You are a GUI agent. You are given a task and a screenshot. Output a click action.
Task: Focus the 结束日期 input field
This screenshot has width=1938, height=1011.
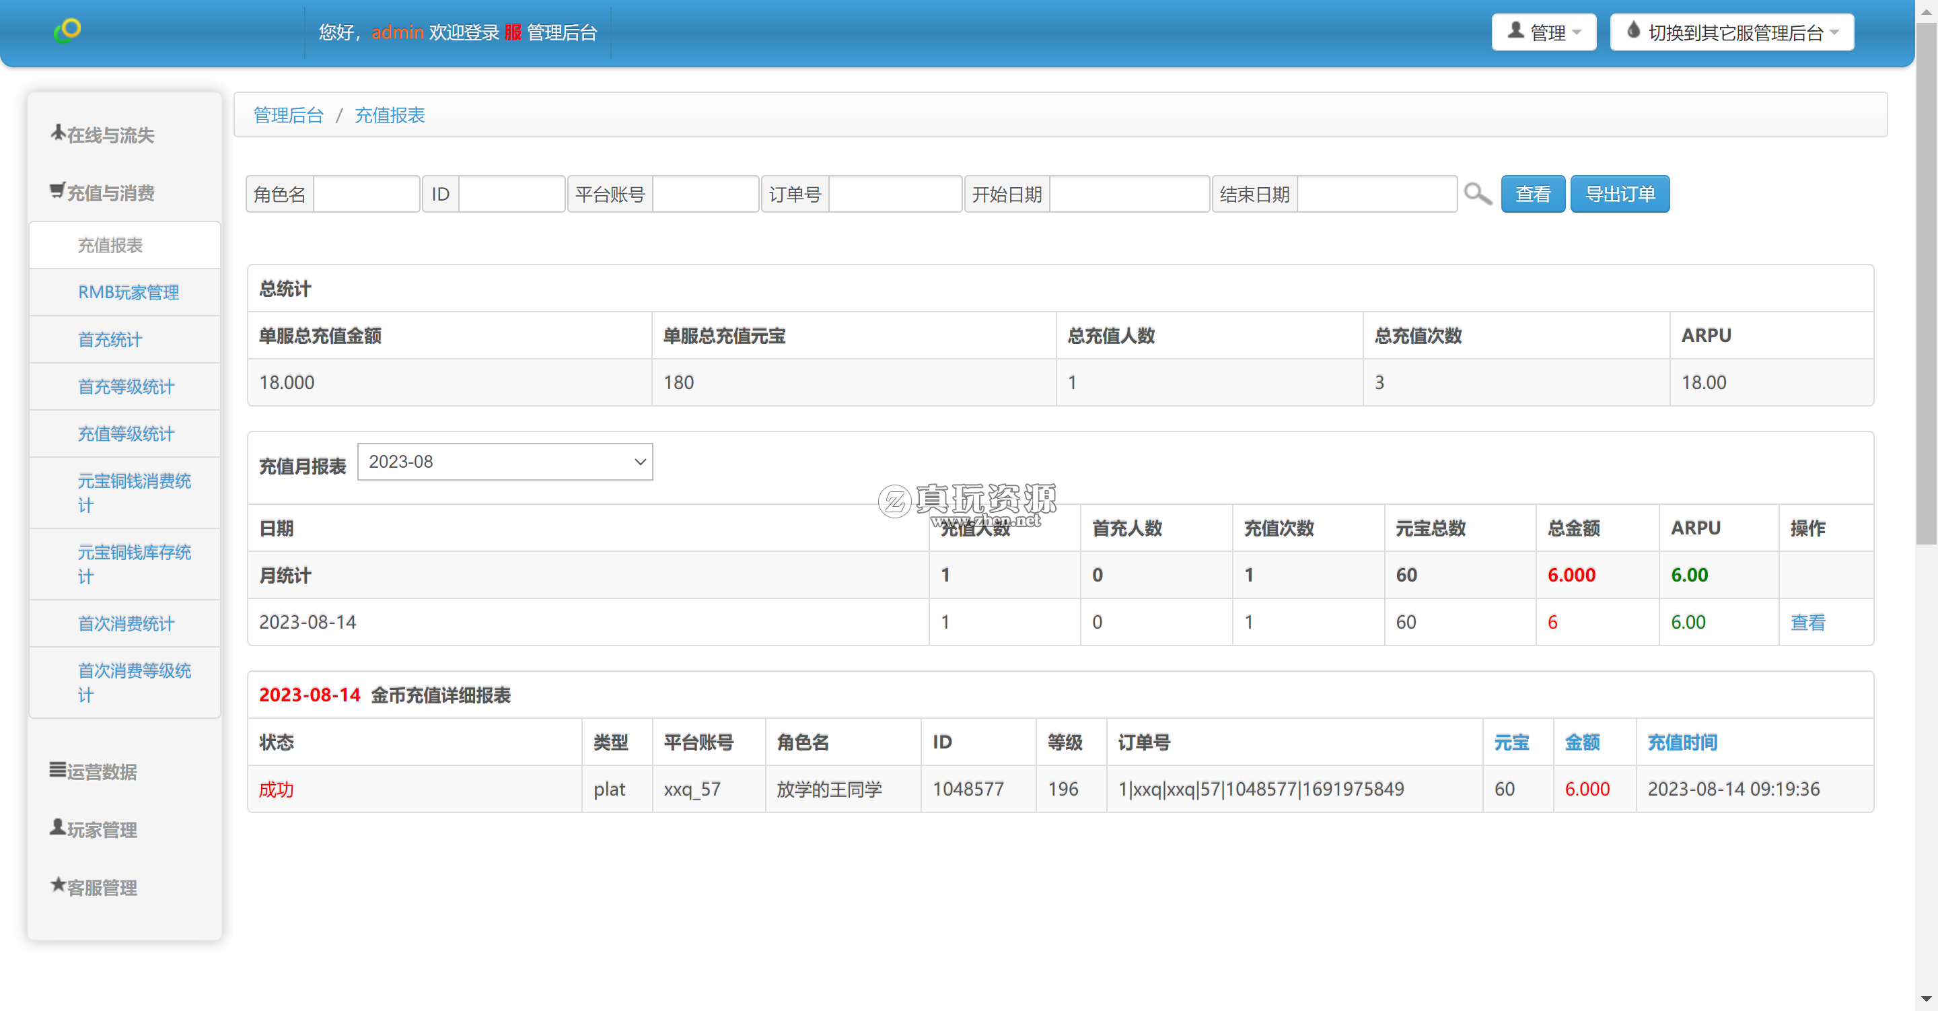(x=1377, y=195)
